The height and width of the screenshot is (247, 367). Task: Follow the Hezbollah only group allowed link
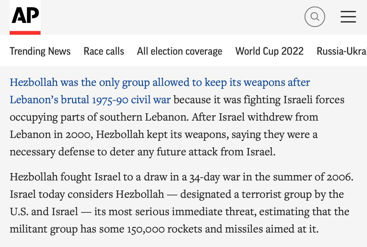pyautogui.click(x=160, y=83)
